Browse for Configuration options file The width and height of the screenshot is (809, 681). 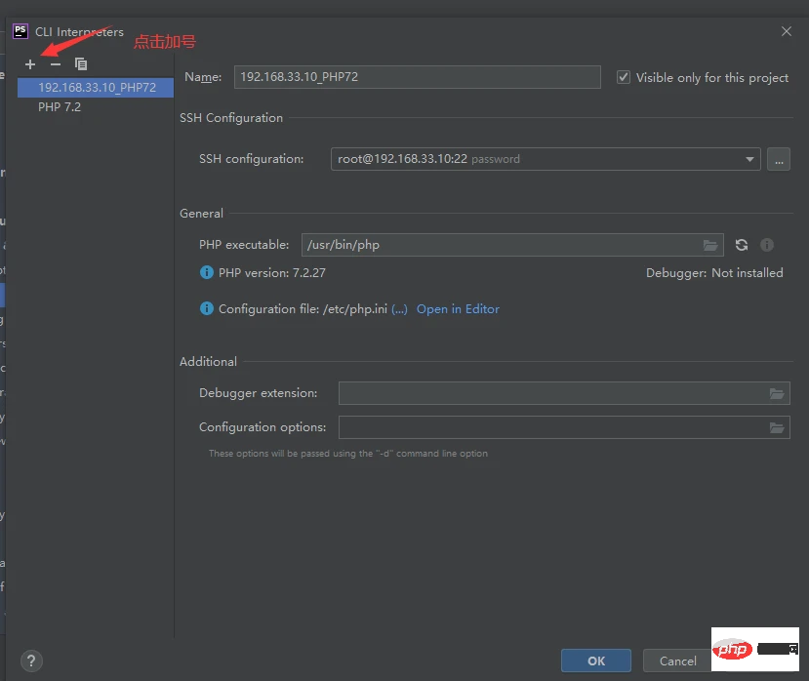click(778, 427)
